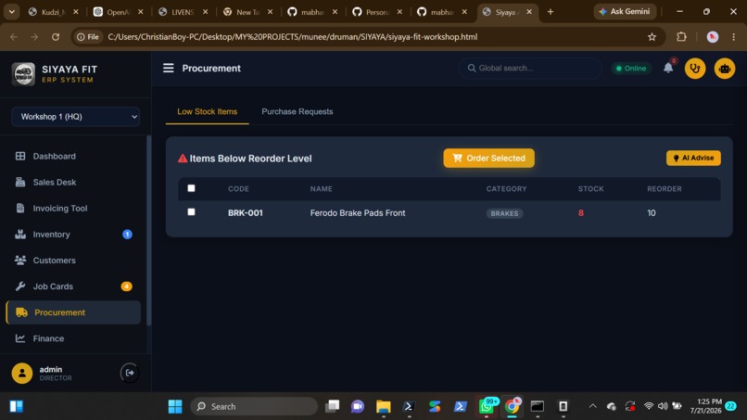Click the reorder value 10
The width and height of the screenshot is (747, 420).
(652, 212)
